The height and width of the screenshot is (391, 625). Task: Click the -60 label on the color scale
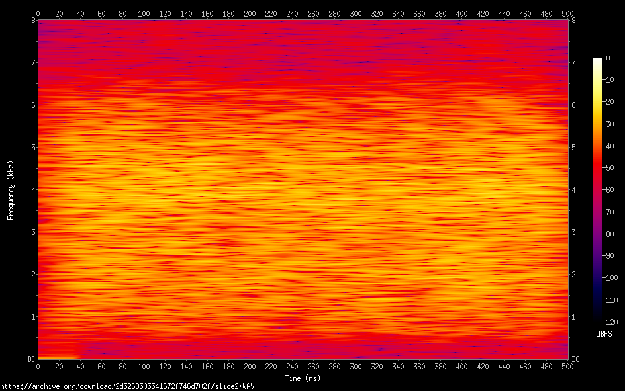click(x=611, y=190)
